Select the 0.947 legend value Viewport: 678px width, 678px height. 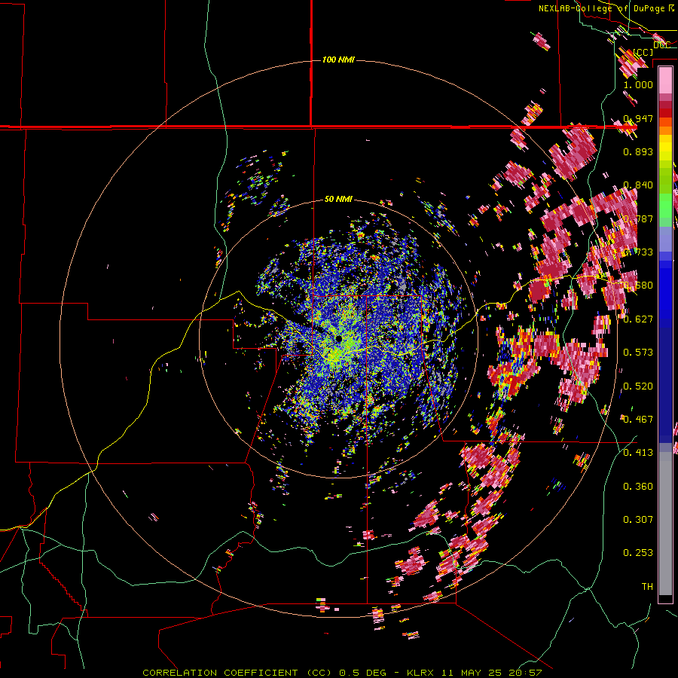click(x=638, y=118)
